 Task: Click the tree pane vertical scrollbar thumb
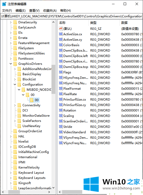[x=54, y=79]
